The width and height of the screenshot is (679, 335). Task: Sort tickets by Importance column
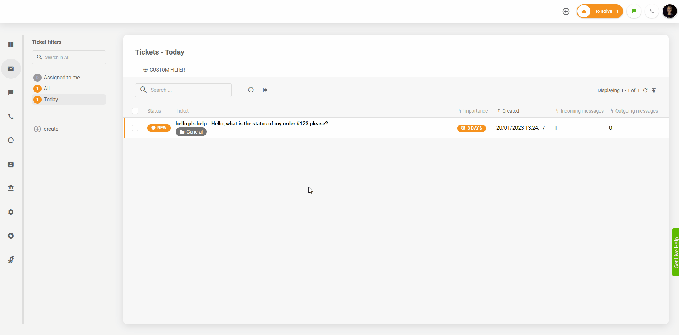click(x=475, y=111)
